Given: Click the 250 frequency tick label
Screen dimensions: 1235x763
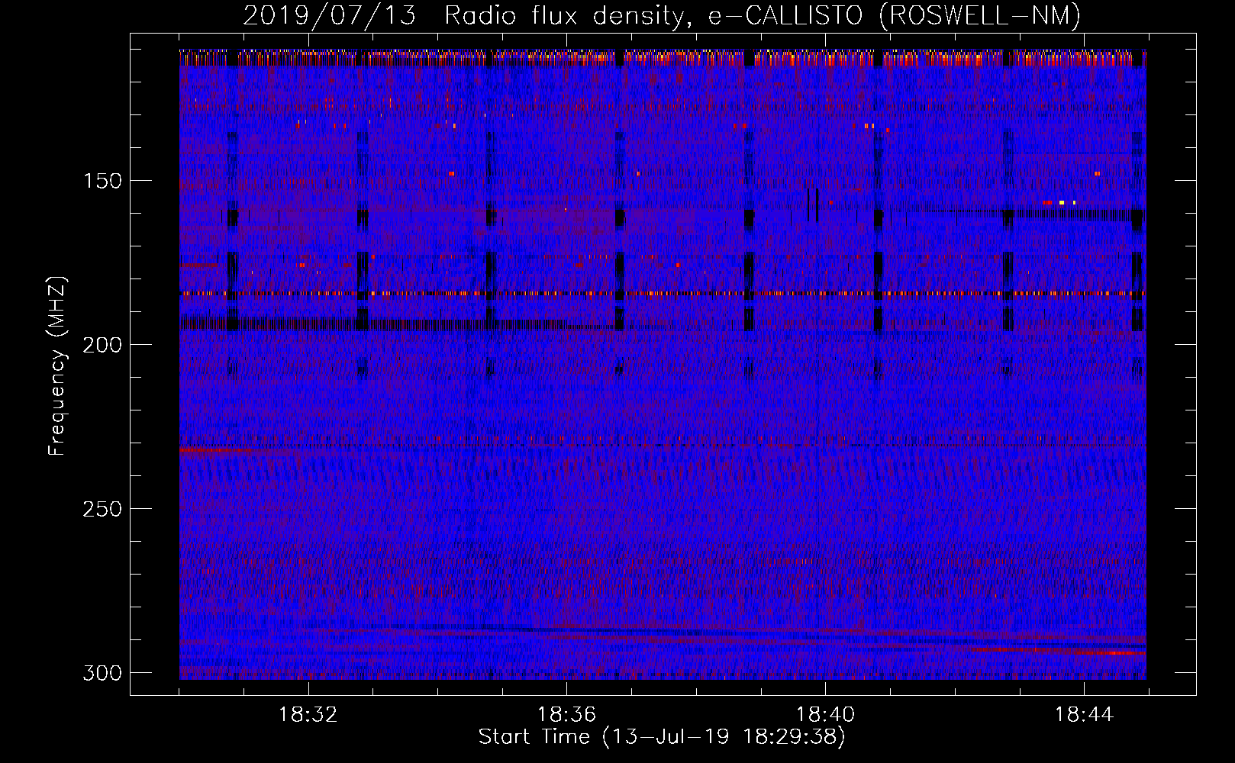Looking at the screenshot, I should 102,509.
